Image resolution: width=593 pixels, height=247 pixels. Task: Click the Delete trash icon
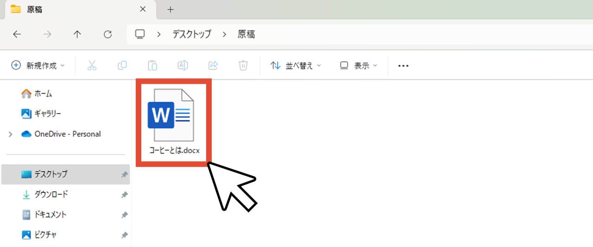coord(243,65)
